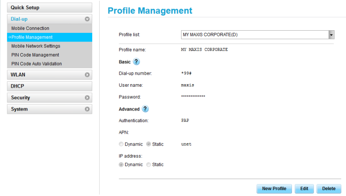Viewport: 346px width, 196px height.
Task: Expand the Security section arrow icon
Action: (x=87, y=98)
